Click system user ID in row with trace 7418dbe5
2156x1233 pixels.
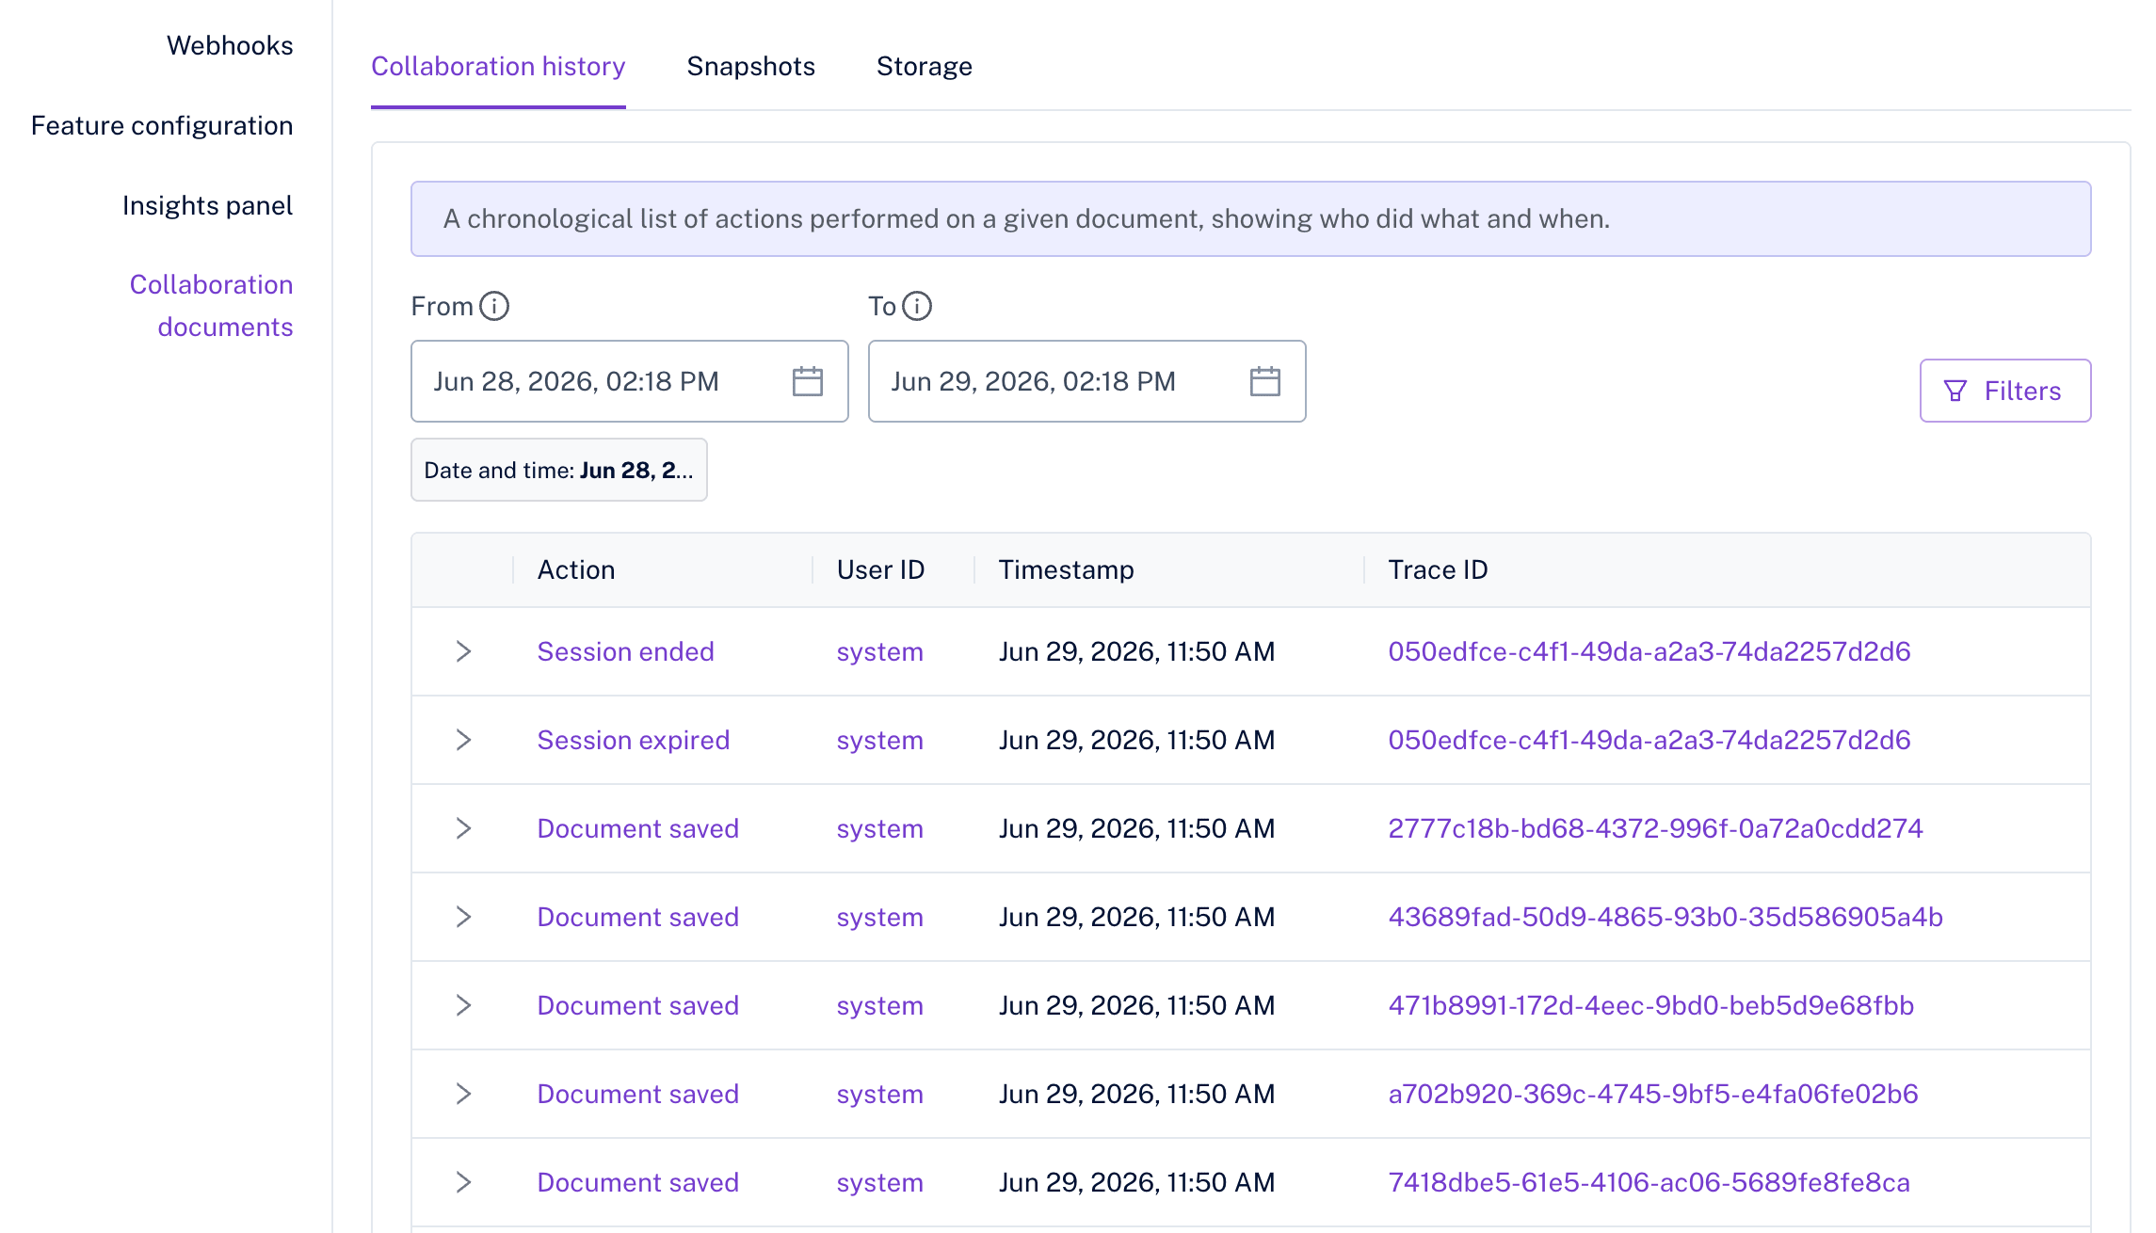click(880, 1182)
